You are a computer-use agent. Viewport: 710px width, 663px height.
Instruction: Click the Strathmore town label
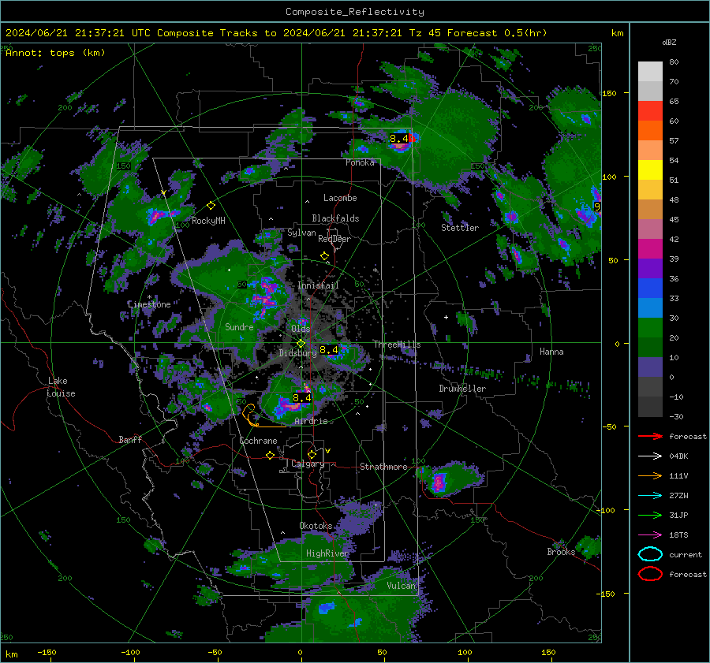[383, 467]
